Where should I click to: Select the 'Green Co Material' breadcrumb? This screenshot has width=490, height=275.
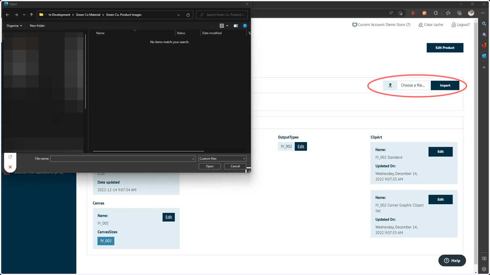(x=88, y=15)
